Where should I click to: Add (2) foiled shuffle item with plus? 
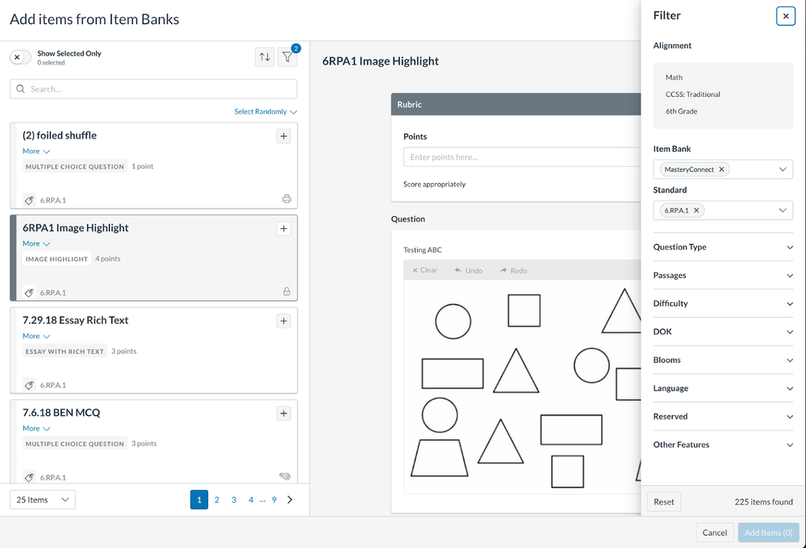tap(283, 136)
